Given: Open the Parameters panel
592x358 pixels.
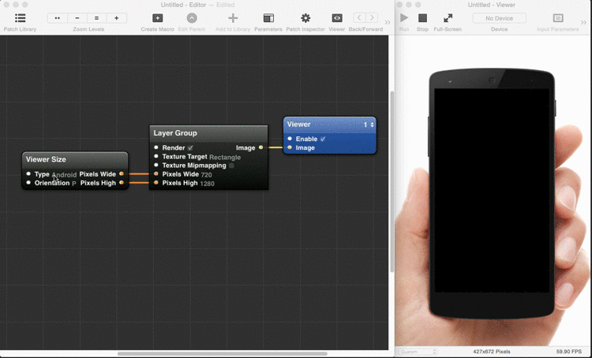Looking at the screenshot, I should 268,18.
